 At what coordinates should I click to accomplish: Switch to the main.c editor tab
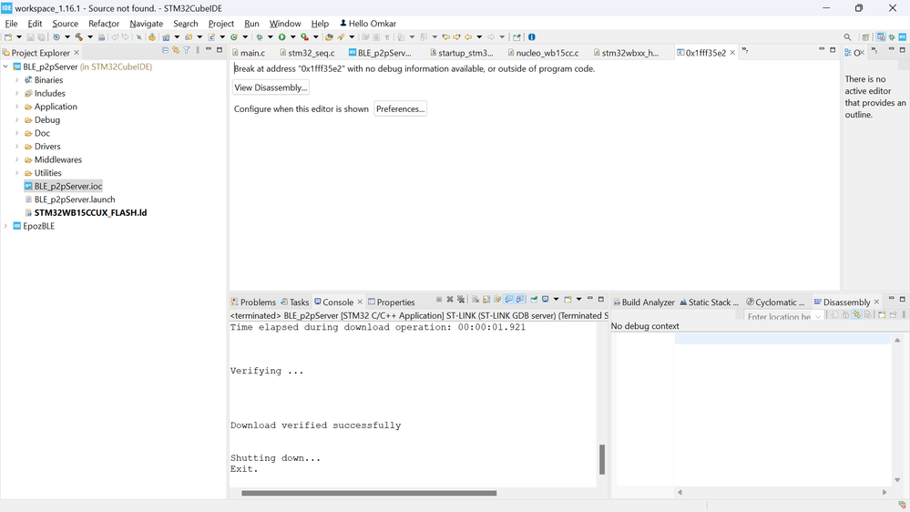coord(249,53)
